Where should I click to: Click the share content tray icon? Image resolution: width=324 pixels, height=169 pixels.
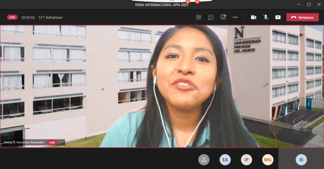tap(278, 17)
